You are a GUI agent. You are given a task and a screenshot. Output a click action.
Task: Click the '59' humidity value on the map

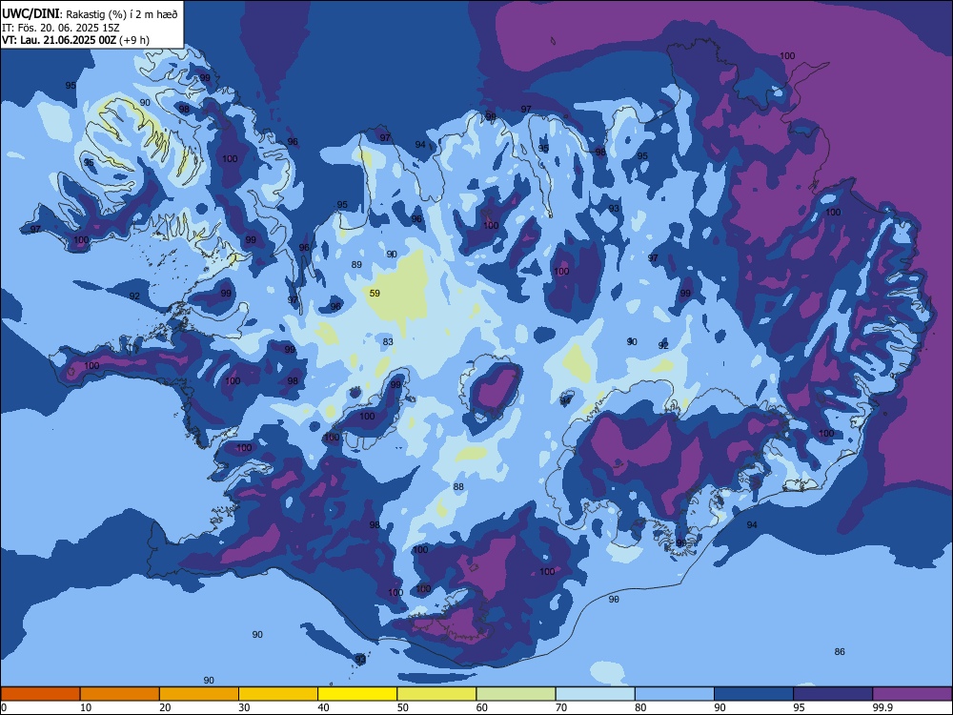(x=375, y=293)
